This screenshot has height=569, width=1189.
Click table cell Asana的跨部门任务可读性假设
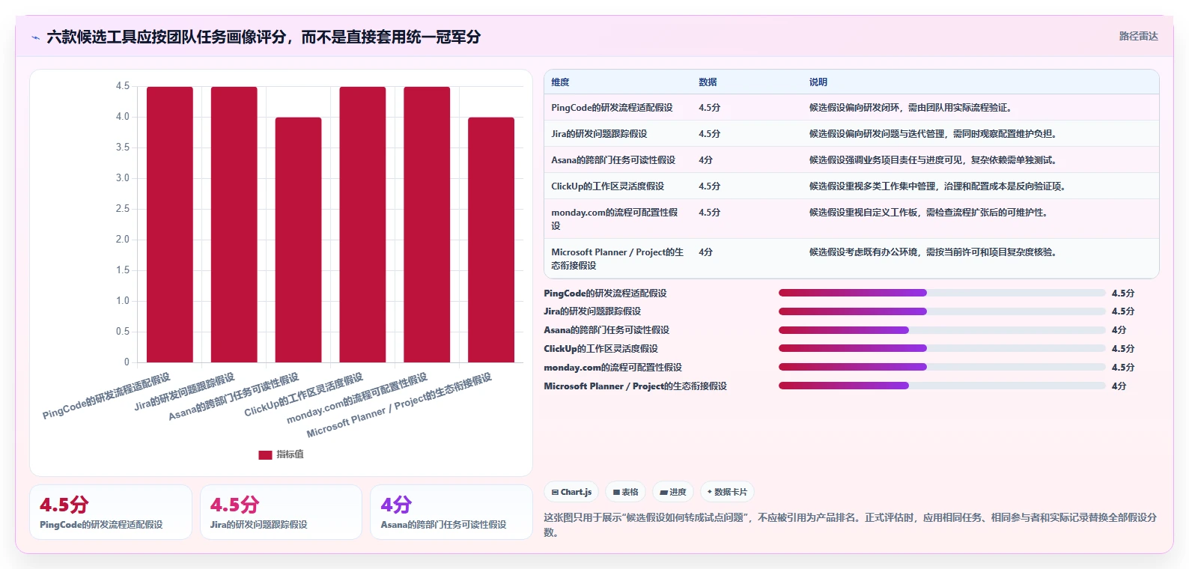(613, 160)
